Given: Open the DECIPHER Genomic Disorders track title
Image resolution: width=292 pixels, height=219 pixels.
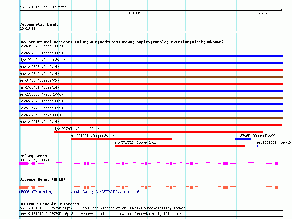Looking at the screenshot, I should point(49,204).
